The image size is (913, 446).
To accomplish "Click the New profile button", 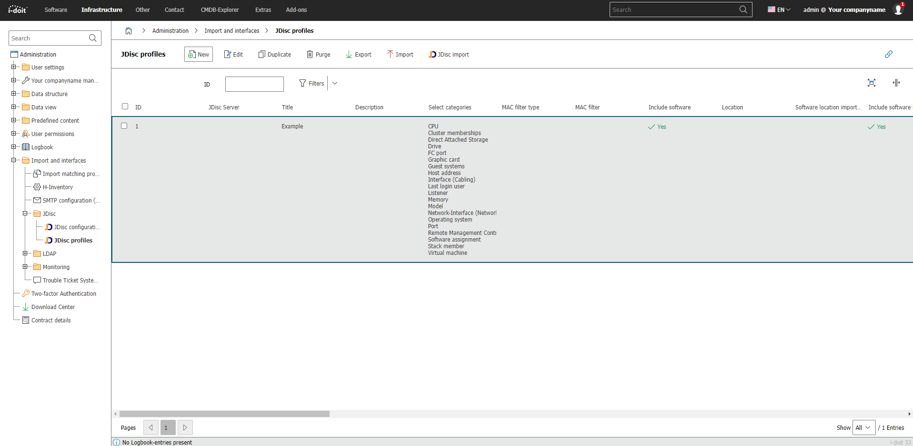I will [x=199, y=54].
